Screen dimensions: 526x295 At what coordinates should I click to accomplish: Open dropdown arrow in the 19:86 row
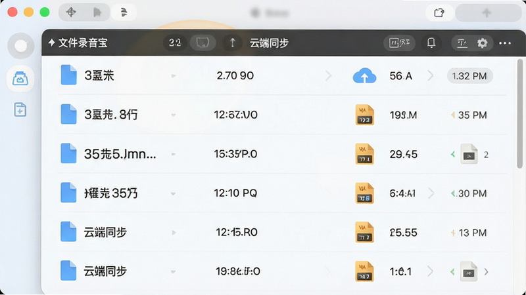(x=174, y=272)
